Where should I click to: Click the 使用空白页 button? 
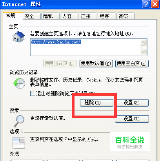(132, 63)
